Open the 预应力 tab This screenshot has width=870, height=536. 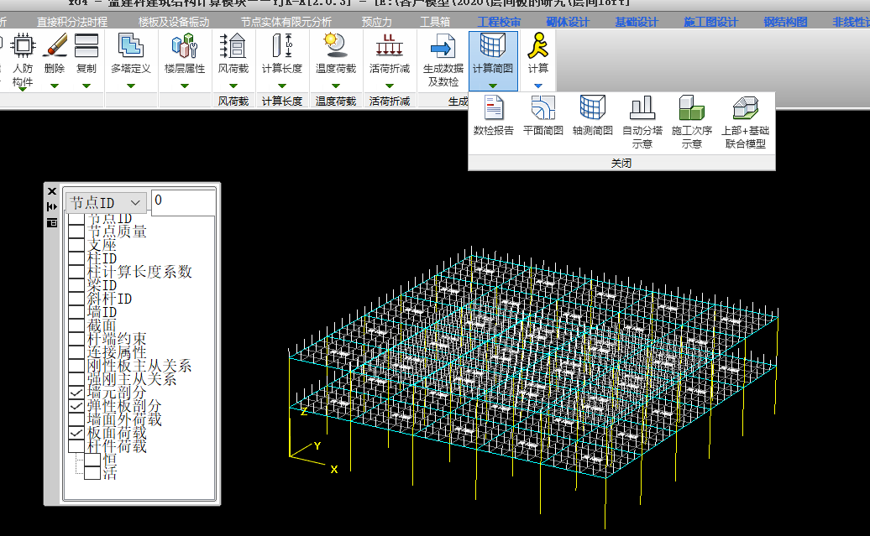(376, 22)
